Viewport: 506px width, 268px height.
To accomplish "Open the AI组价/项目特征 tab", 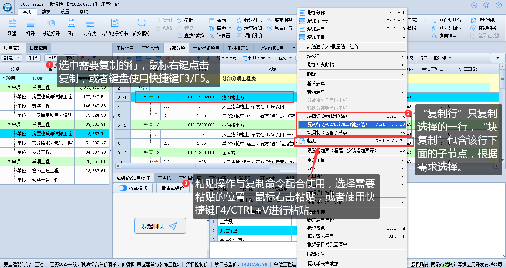I will click(133, 178).
